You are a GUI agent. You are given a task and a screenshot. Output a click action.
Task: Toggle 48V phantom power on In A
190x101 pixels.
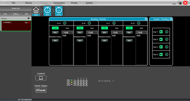[55, 41]
